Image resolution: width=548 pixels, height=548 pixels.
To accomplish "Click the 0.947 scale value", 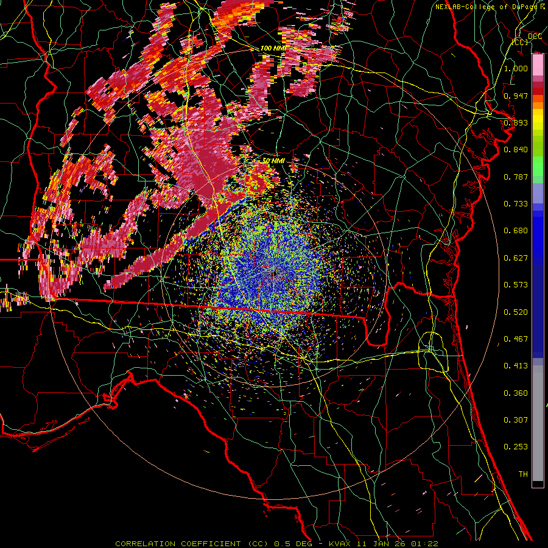I will 516,96.
